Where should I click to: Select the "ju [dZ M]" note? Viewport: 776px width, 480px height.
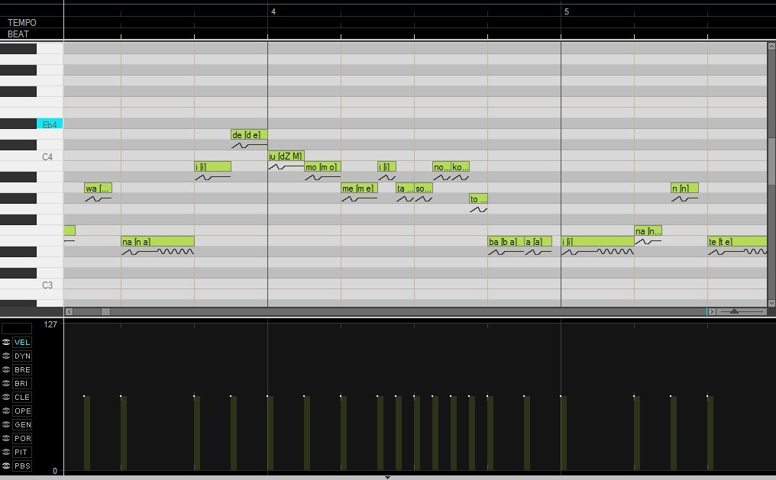coord(286,156)
